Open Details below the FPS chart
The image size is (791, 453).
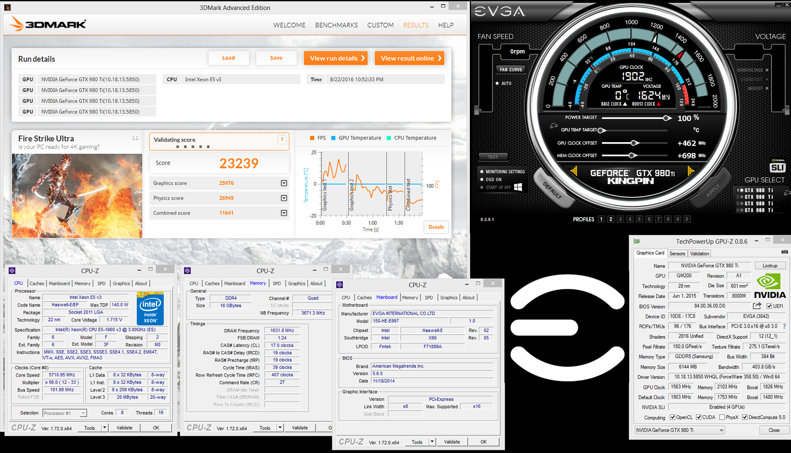[436, 227]
